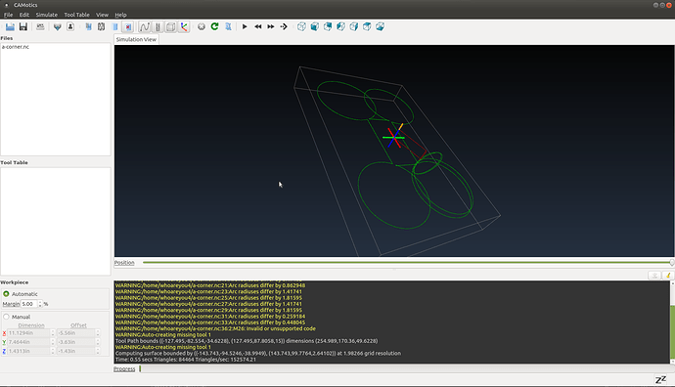The width and height of the screenshot is (675, 387).
Task: Click the Z Offset field -1.43in
Action: pos(75,351)
